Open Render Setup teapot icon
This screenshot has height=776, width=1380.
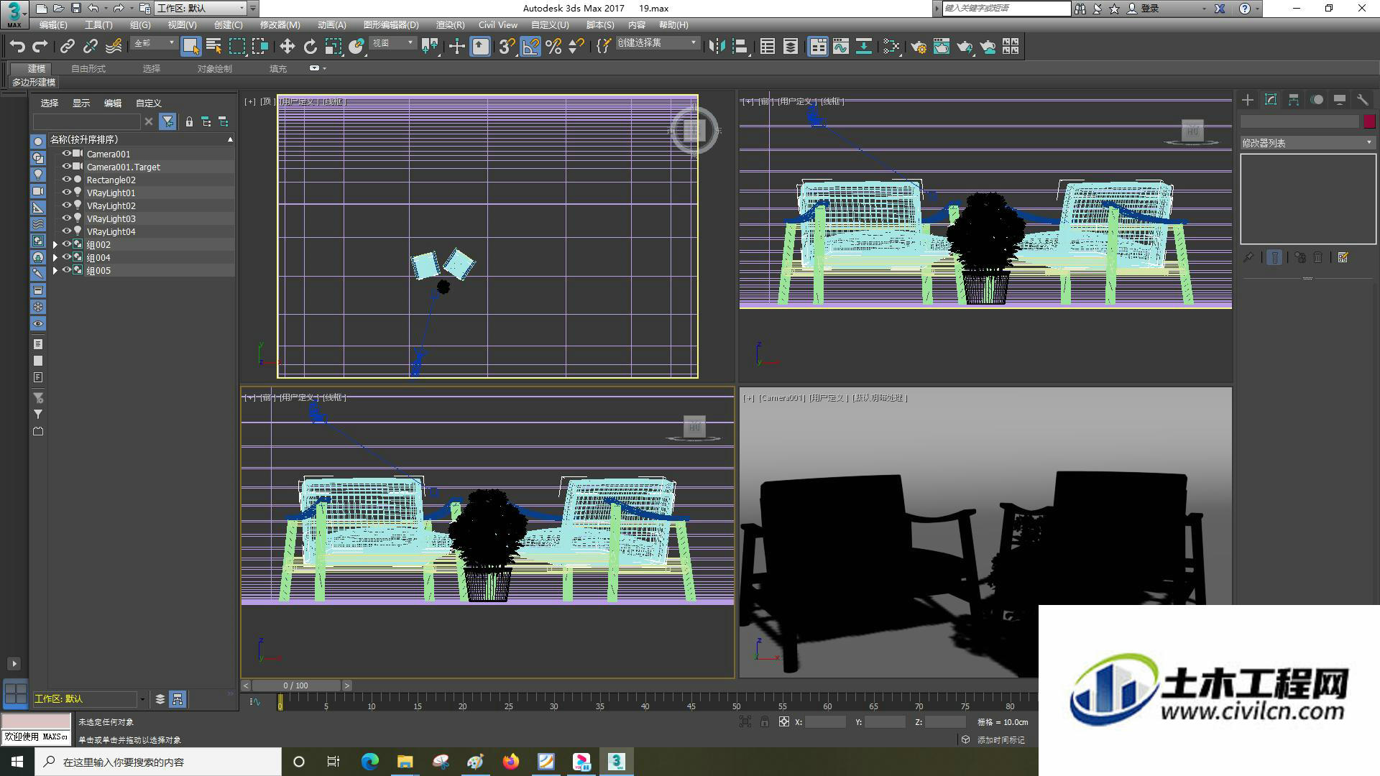(919, 47)
